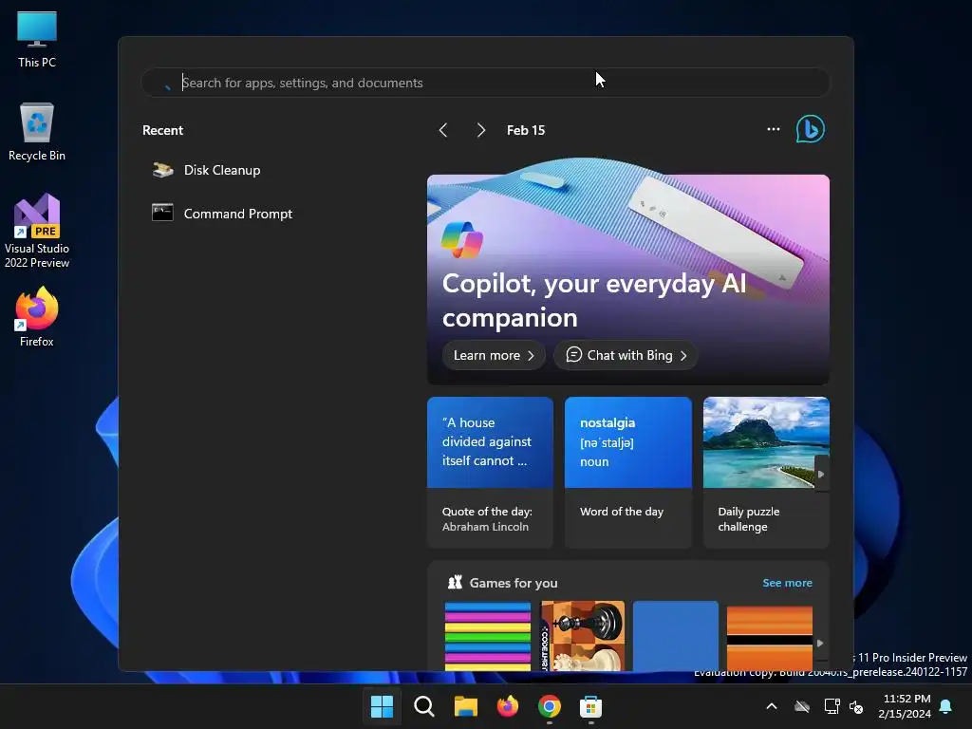The height and width of the screenshot is (729, 972).
Task: Click the search apps and settings field
Action: 485,83
